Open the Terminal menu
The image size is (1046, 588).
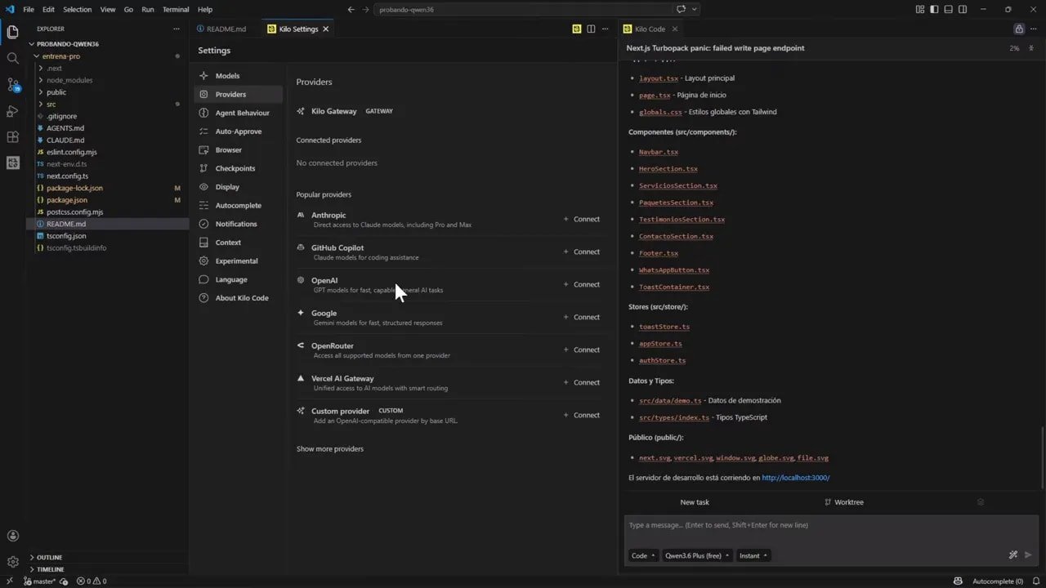175,10
